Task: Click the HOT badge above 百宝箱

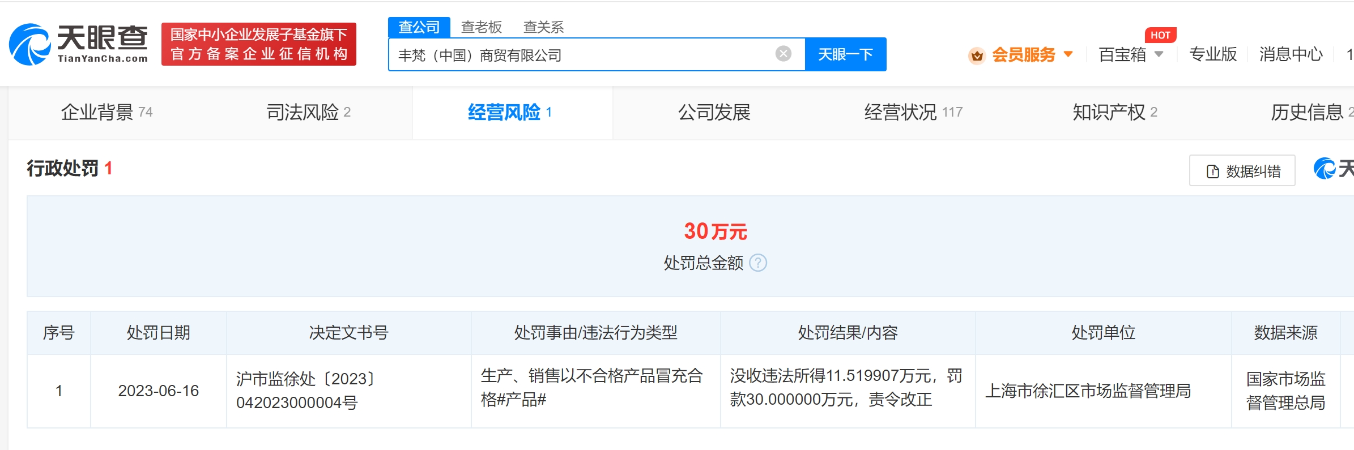Action: (x=1160, y=35)
